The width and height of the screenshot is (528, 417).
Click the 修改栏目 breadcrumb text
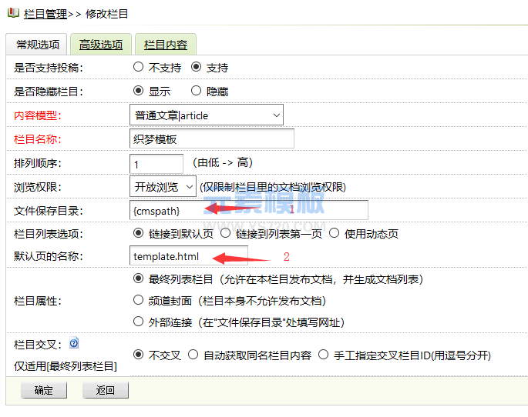click(106, 14)
